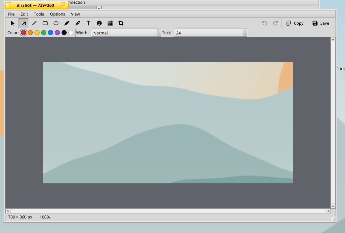Click the vertical scrollbar down arrow
The image size is (345, 233).
tap(333, 206)
